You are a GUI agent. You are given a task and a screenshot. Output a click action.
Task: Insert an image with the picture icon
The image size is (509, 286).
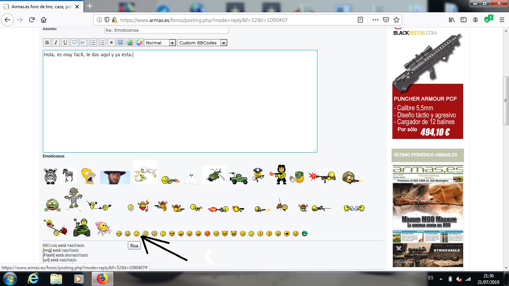[120, 42]
